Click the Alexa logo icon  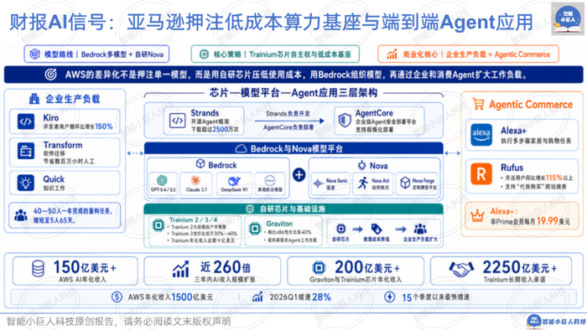(481, 135)
